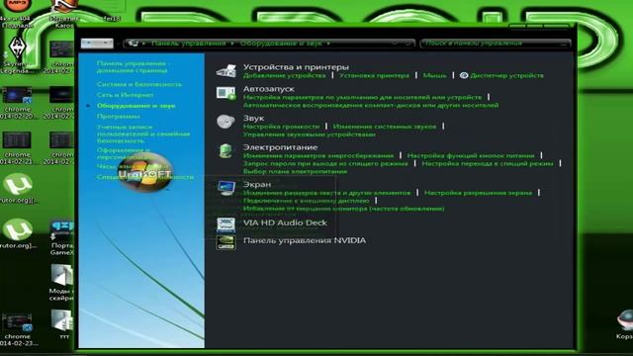
Task: Open the Устройства и принтеры printer icon
Action: pyautogui.click(x=226, y=71)
